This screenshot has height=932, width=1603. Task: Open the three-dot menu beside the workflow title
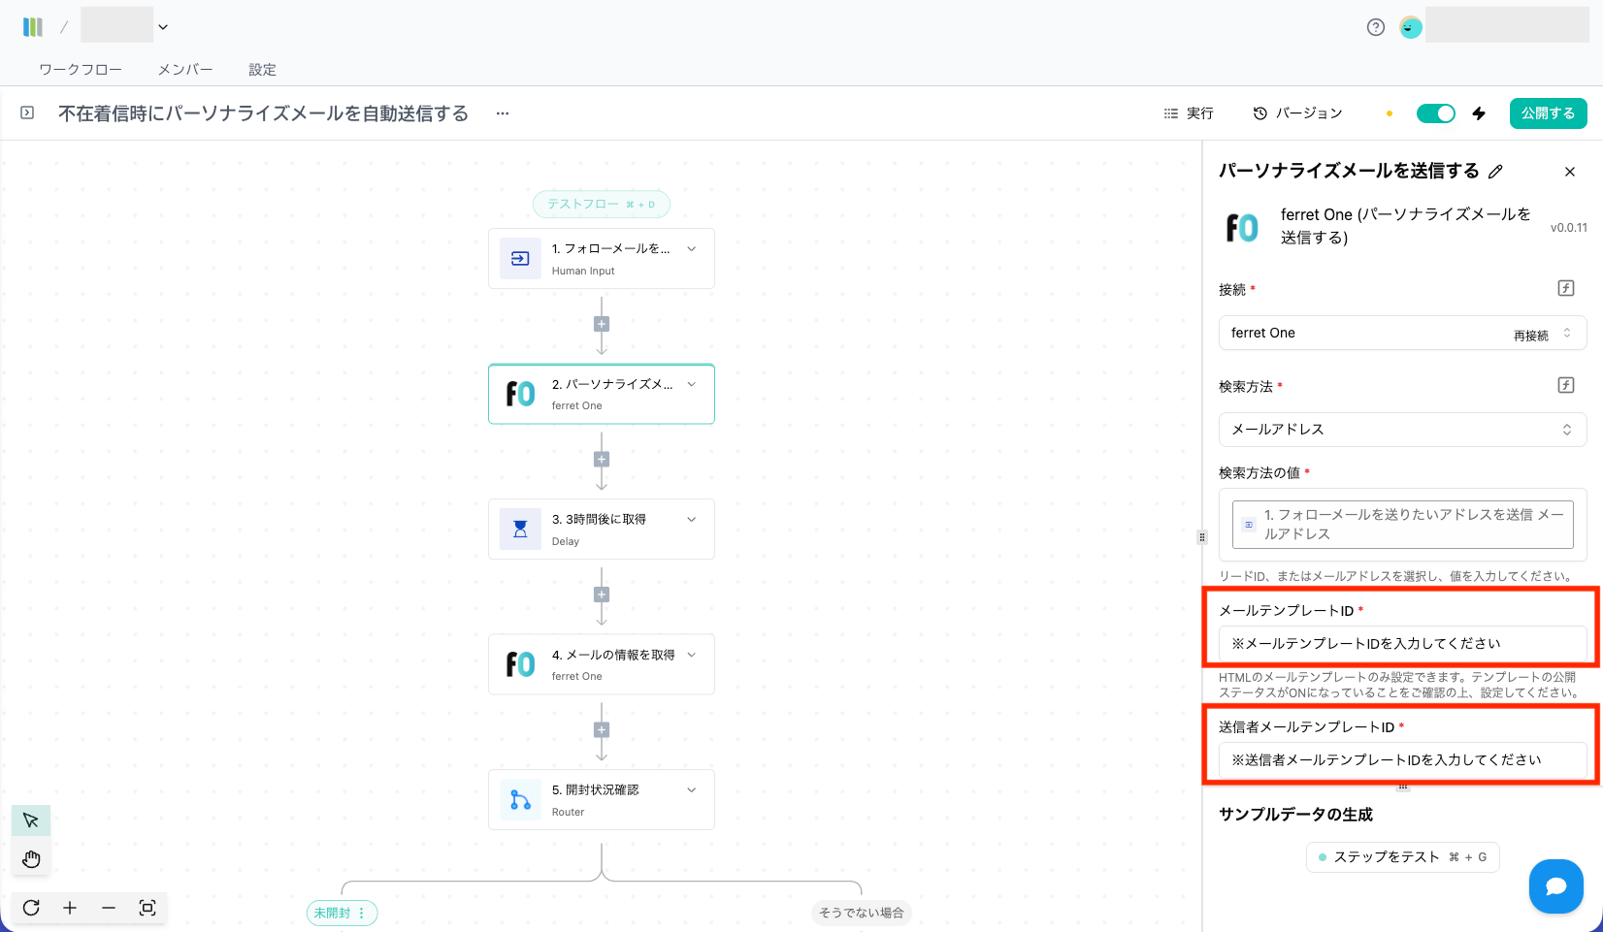(x=503, y=113)
